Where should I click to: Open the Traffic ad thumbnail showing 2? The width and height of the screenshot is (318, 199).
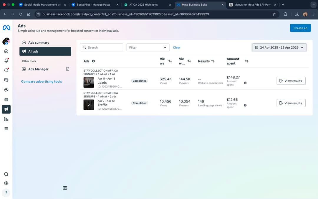coord(89,105)
